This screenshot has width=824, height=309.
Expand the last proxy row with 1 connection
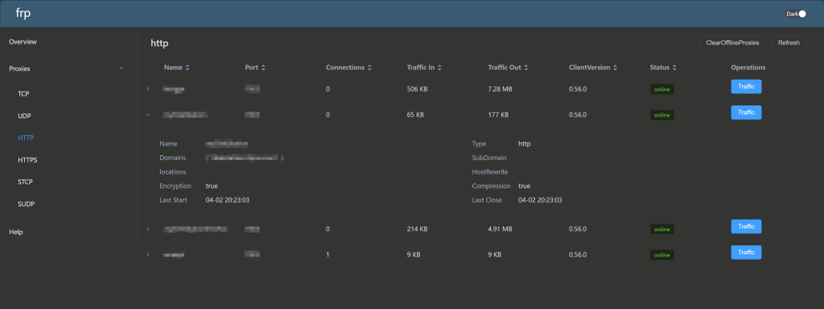[148, 254]
